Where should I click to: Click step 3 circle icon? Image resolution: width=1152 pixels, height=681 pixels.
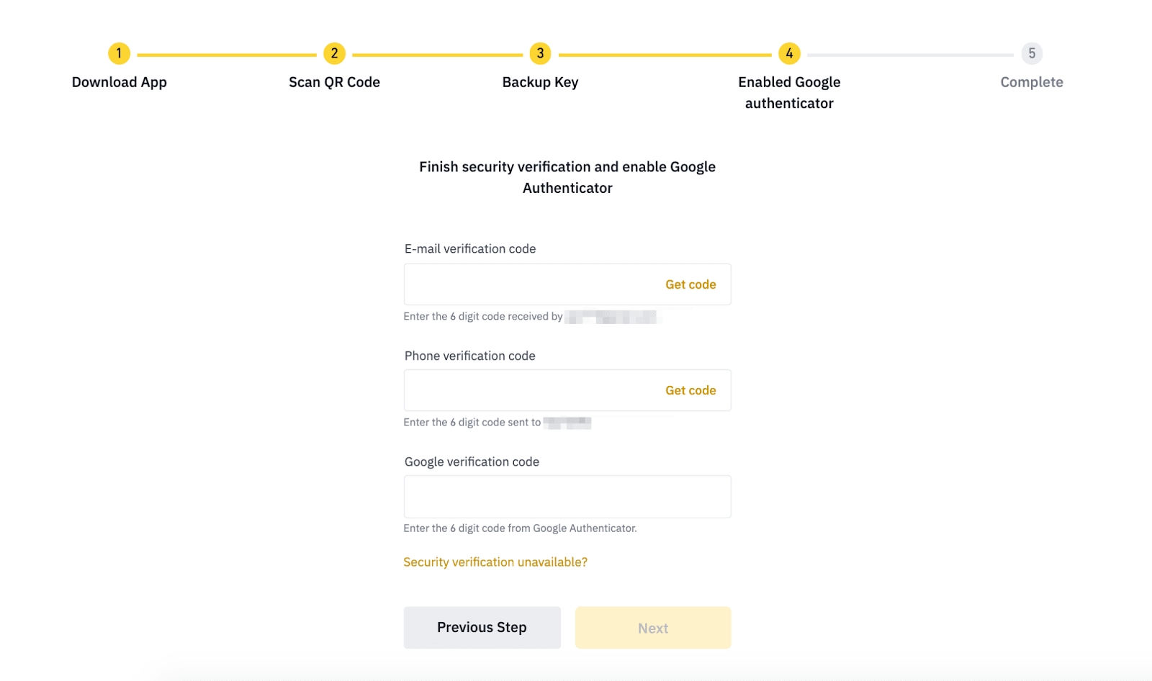pyautogui.click(x=540, y=53)
